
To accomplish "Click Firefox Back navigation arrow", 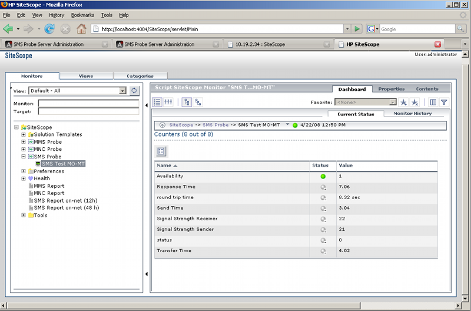I will coord(8,29).
